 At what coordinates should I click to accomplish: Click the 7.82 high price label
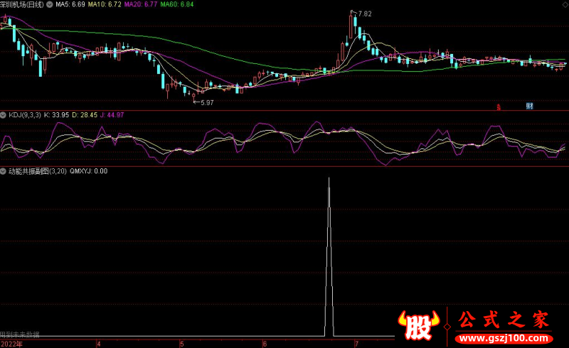coord(364,13)
